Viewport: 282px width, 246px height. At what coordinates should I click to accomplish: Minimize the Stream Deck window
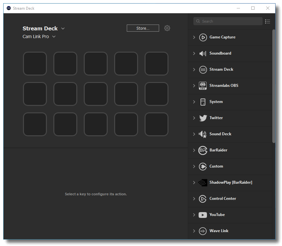tap(238, 8)
